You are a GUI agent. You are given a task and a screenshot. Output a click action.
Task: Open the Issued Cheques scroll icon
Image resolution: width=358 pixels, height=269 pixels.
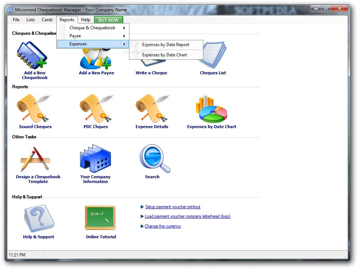tap(34, 108)
